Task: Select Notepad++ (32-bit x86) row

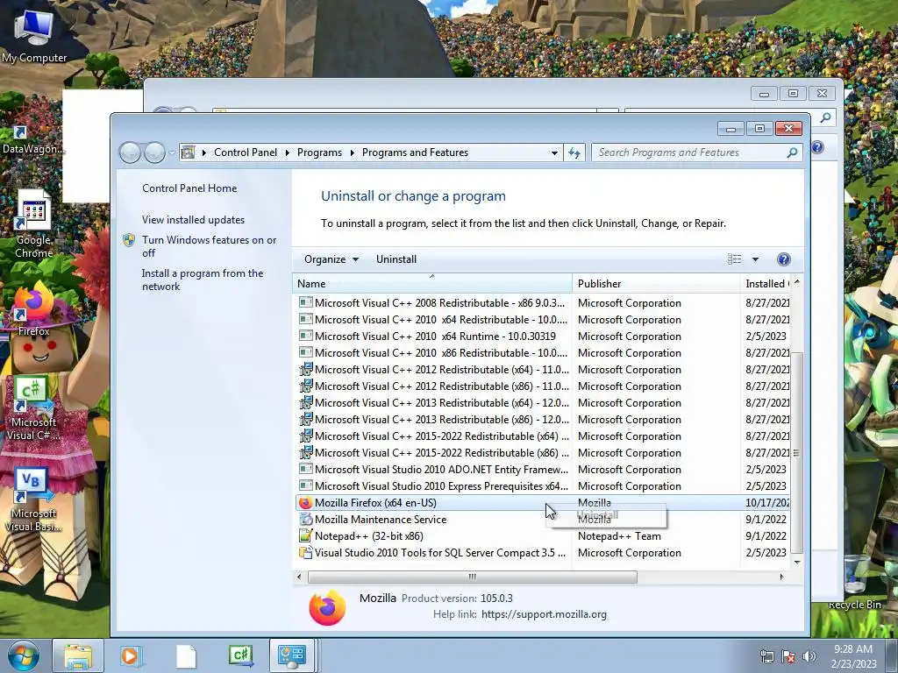Action: coord(542,536)
